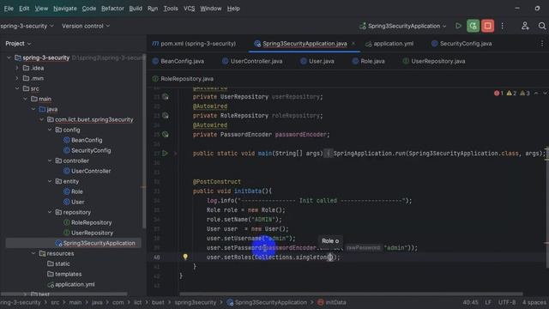Switch to the BeanConfig.java tab
The width and height of the screenshot is (549, 309).
pos(178,61)
